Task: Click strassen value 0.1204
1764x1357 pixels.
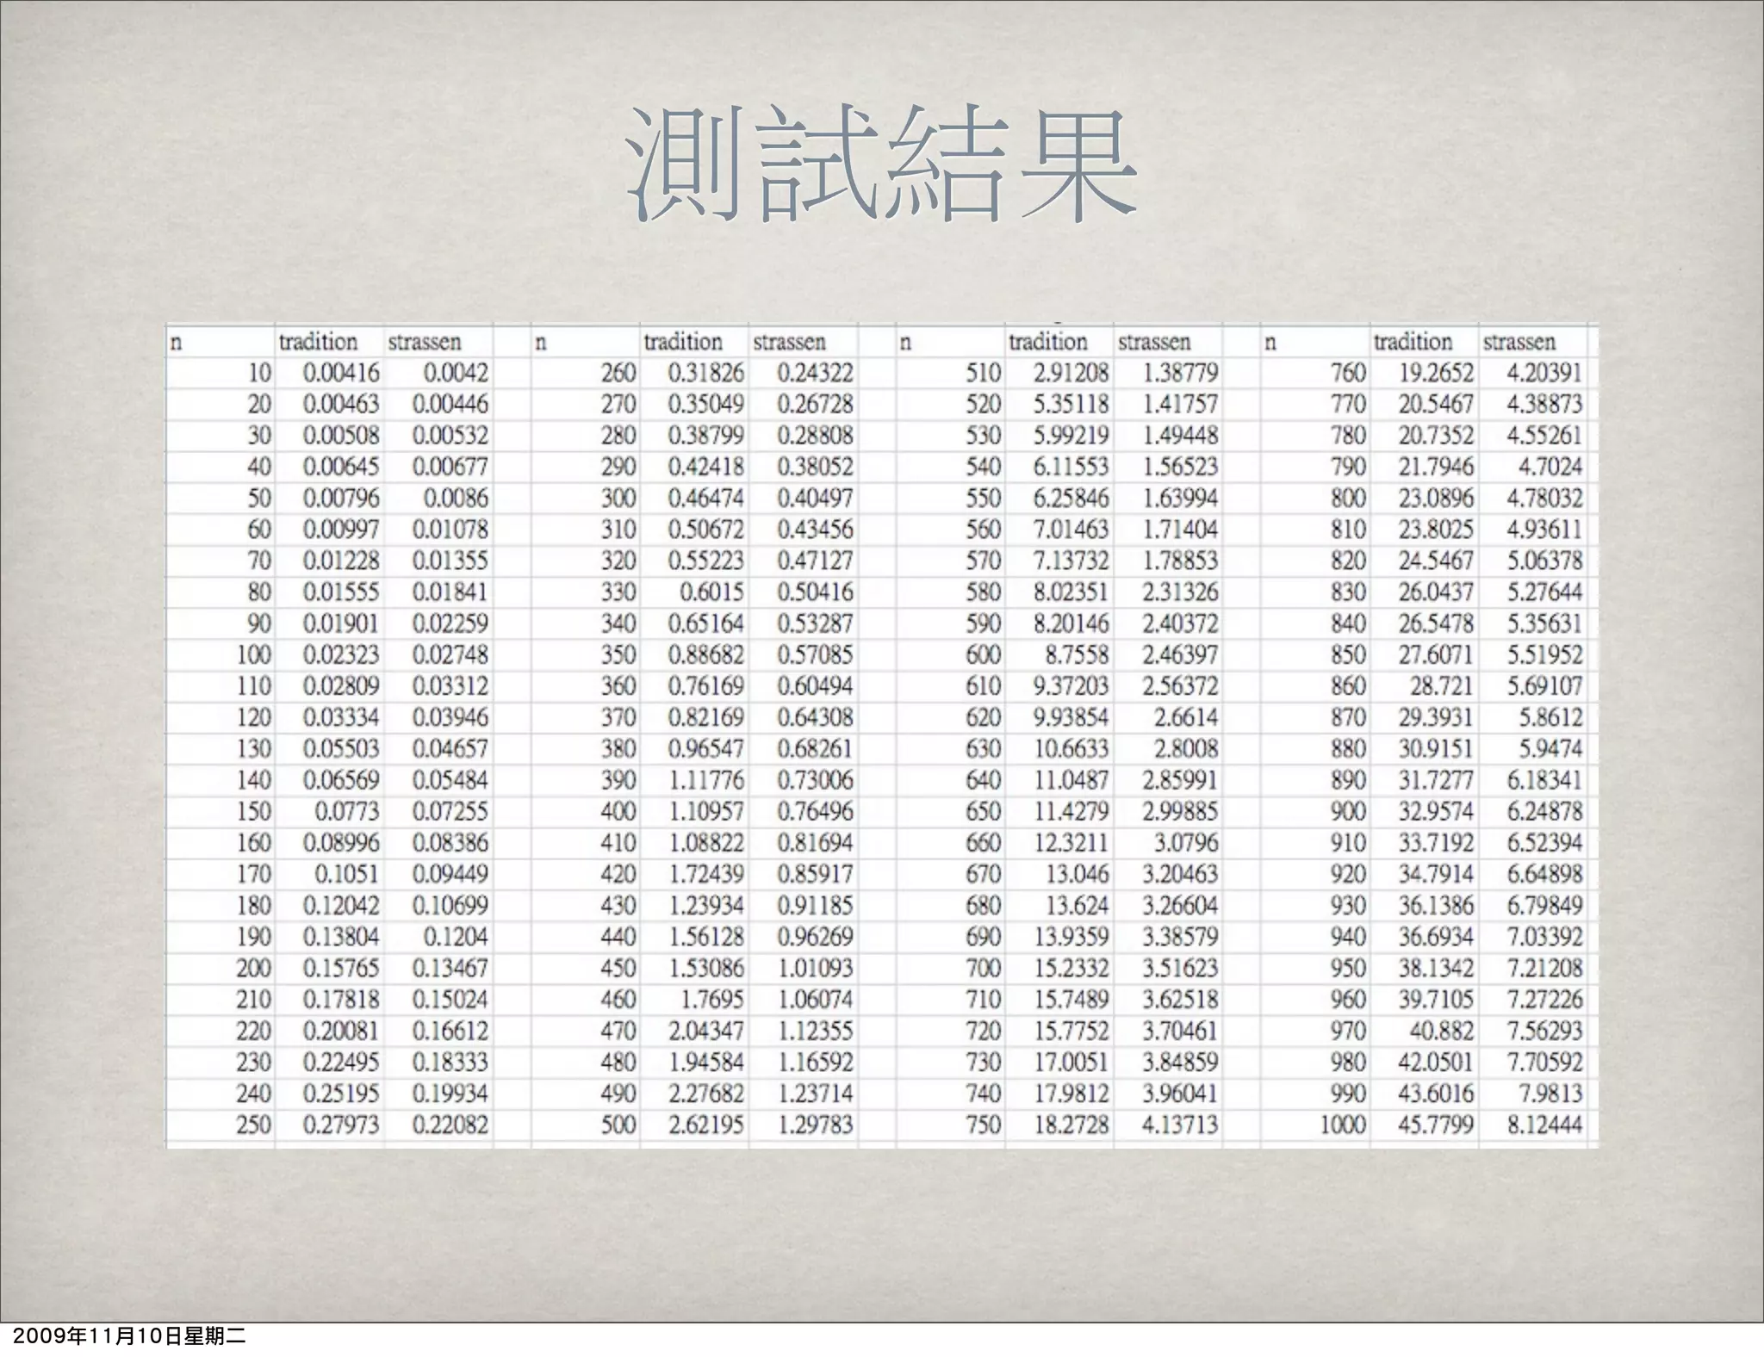Action: click(456, 937)
